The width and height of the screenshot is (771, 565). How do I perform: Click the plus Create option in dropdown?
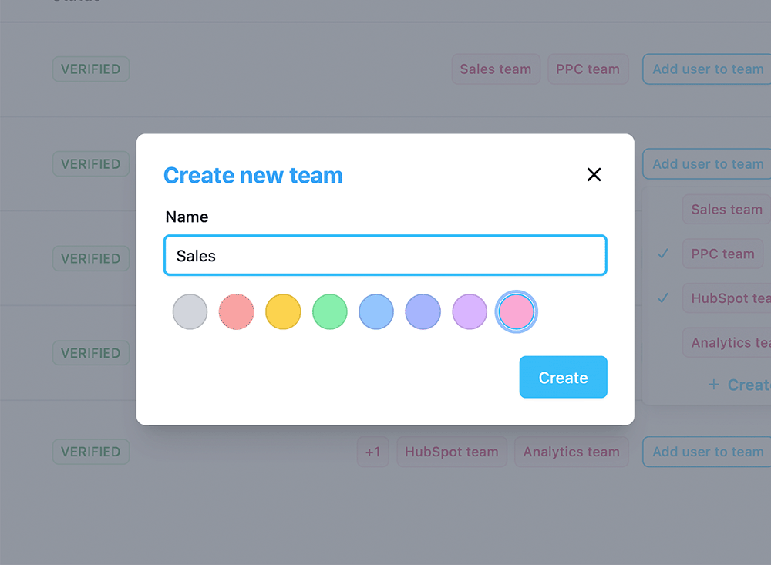tap(739, 385)
